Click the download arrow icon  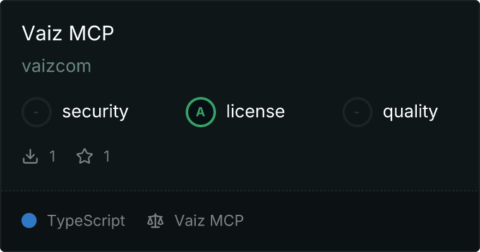point(30,156)
